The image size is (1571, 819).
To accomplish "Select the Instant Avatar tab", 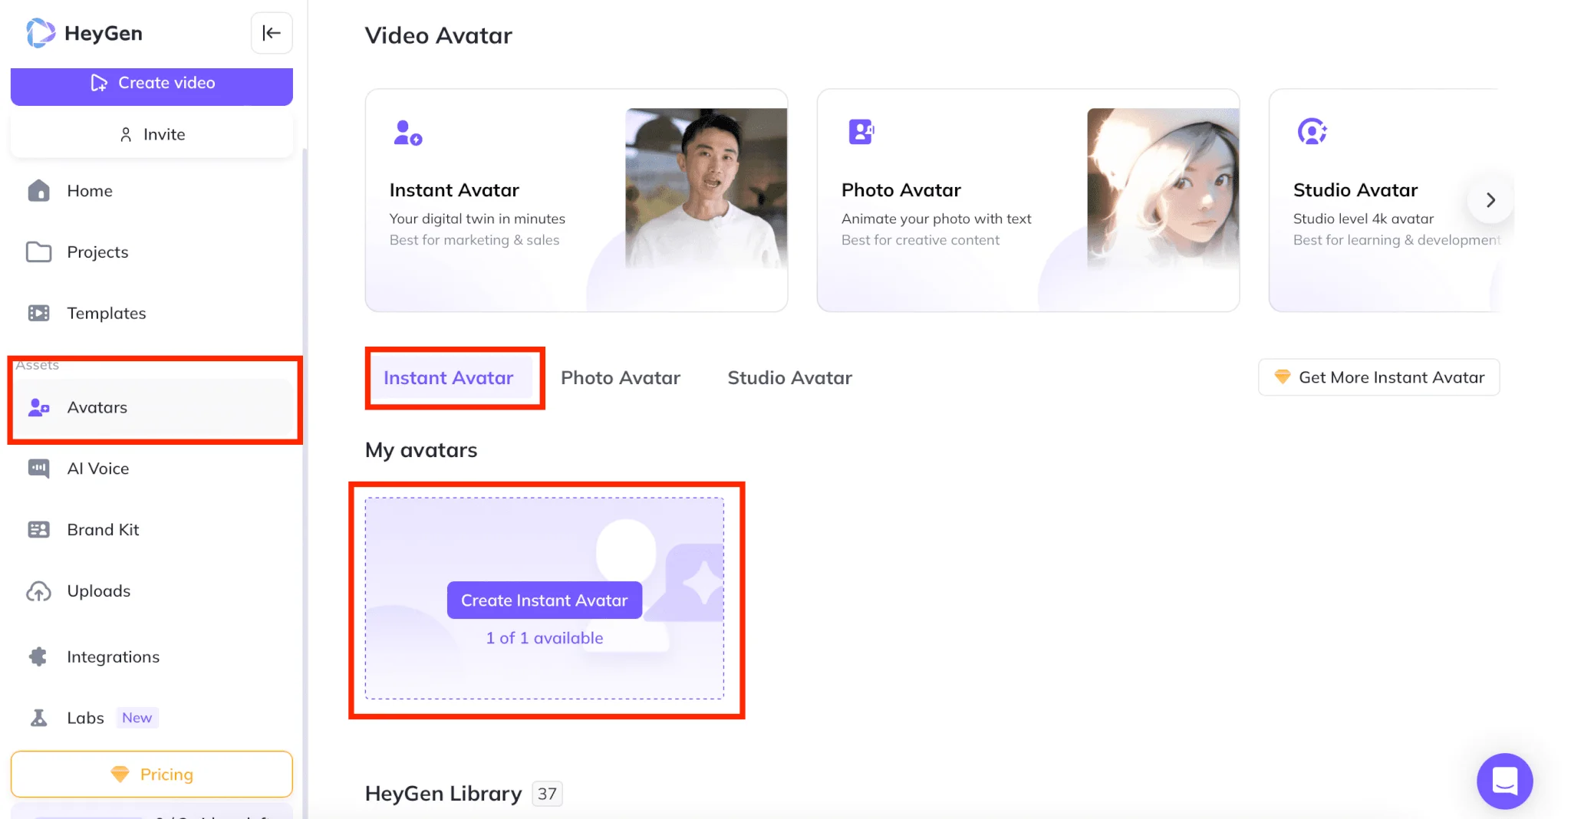I will click(x=448, y=378).
